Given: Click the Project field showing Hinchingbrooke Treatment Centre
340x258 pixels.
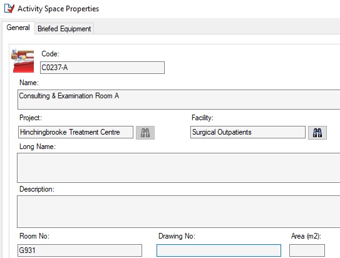Looking at the screenshot, I should (x=76, y=132).
